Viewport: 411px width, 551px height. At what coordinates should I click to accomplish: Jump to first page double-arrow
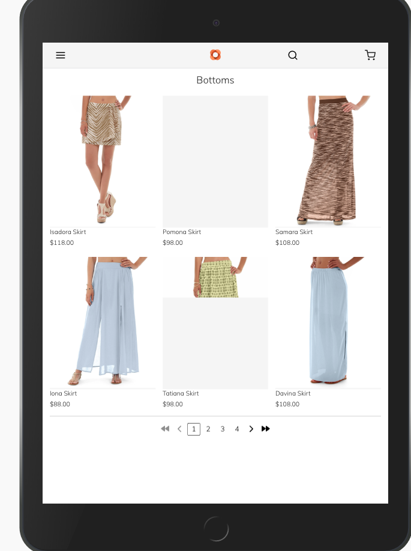coord(165,429)
